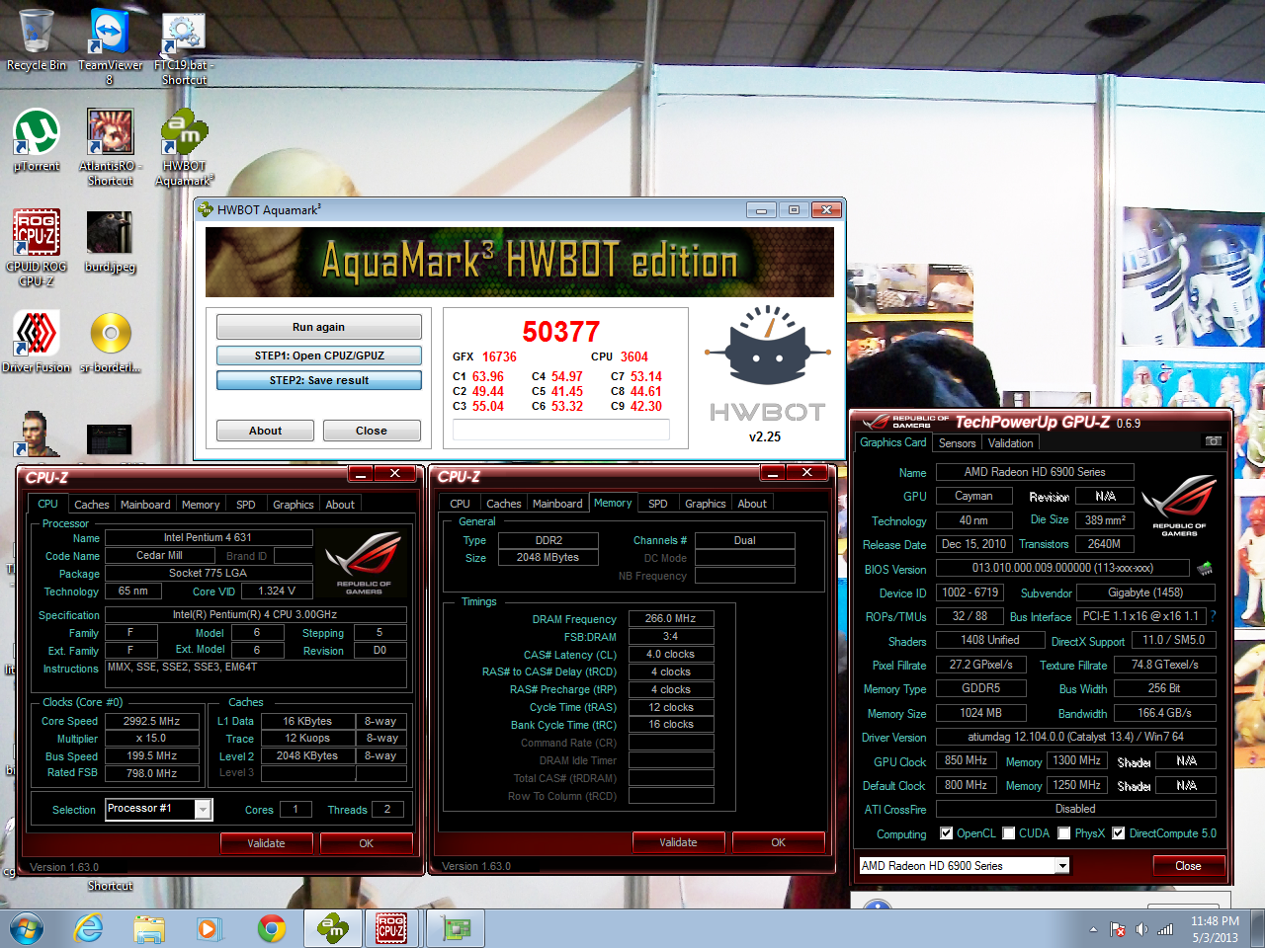Screen dimensions: 1265x948
Task: Open Windows Media Player taskbar icon
Action: 208,928
